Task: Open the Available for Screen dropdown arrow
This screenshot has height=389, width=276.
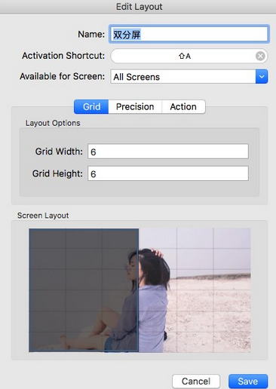Action: point(262,76)
